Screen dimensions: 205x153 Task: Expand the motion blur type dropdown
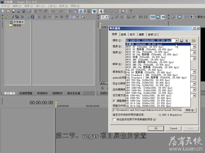tap(194, 90)
